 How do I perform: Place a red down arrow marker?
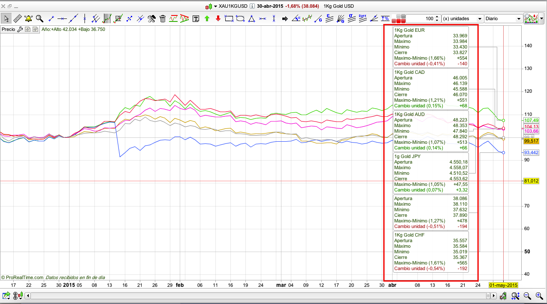[218, 18]
